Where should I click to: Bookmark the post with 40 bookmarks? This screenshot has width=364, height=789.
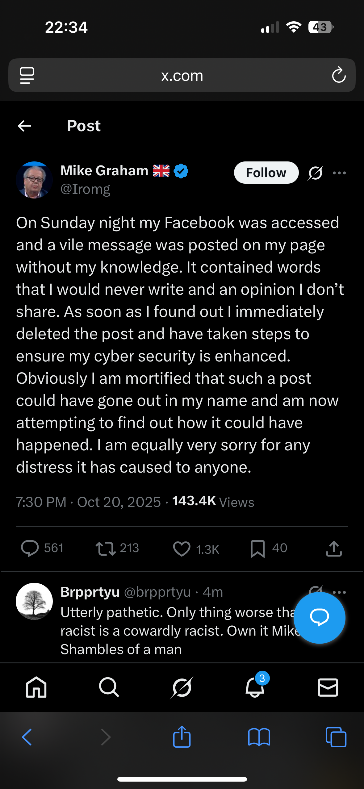click(257, 549)
